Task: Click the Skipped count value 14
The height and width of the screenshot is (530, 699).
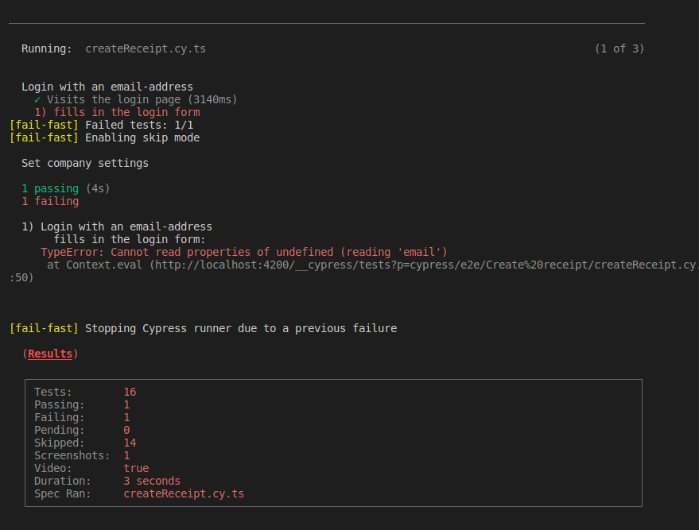Action: (130, 443)
